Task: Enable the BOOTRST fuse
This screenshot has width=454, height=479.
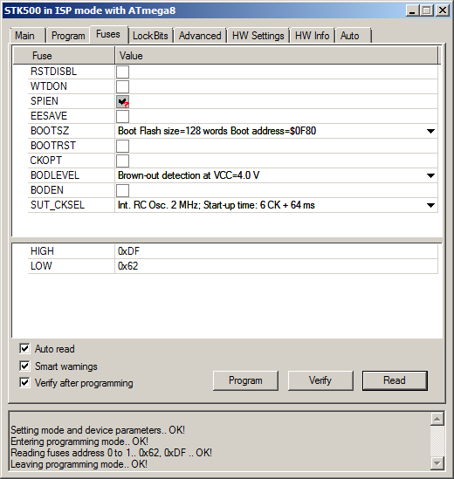Action: (122, 146)
